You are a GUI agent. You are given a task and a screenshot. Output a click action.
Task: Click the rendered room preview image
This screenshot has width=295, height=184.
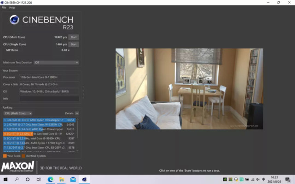pyautogui.click(x=189, y=89)
